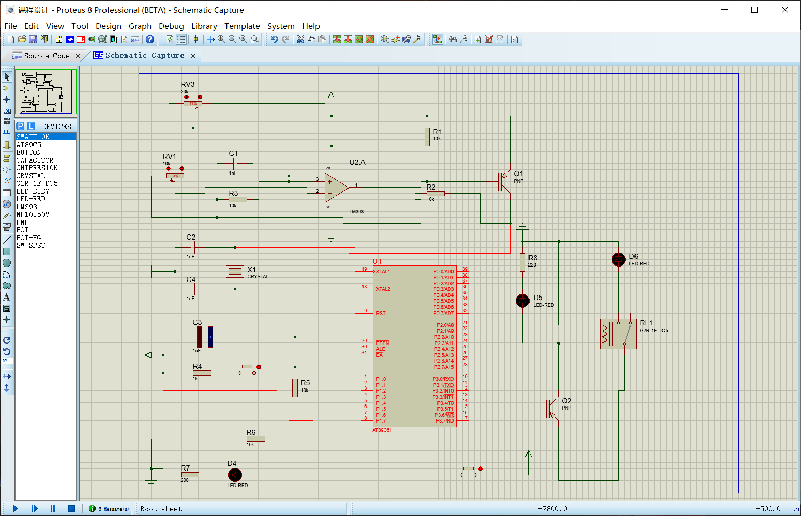Image resolution: width=801 pixels, height=516 pixels.
Task: Stop simulation with the Stop button
Action: click(x=71, y=508)
